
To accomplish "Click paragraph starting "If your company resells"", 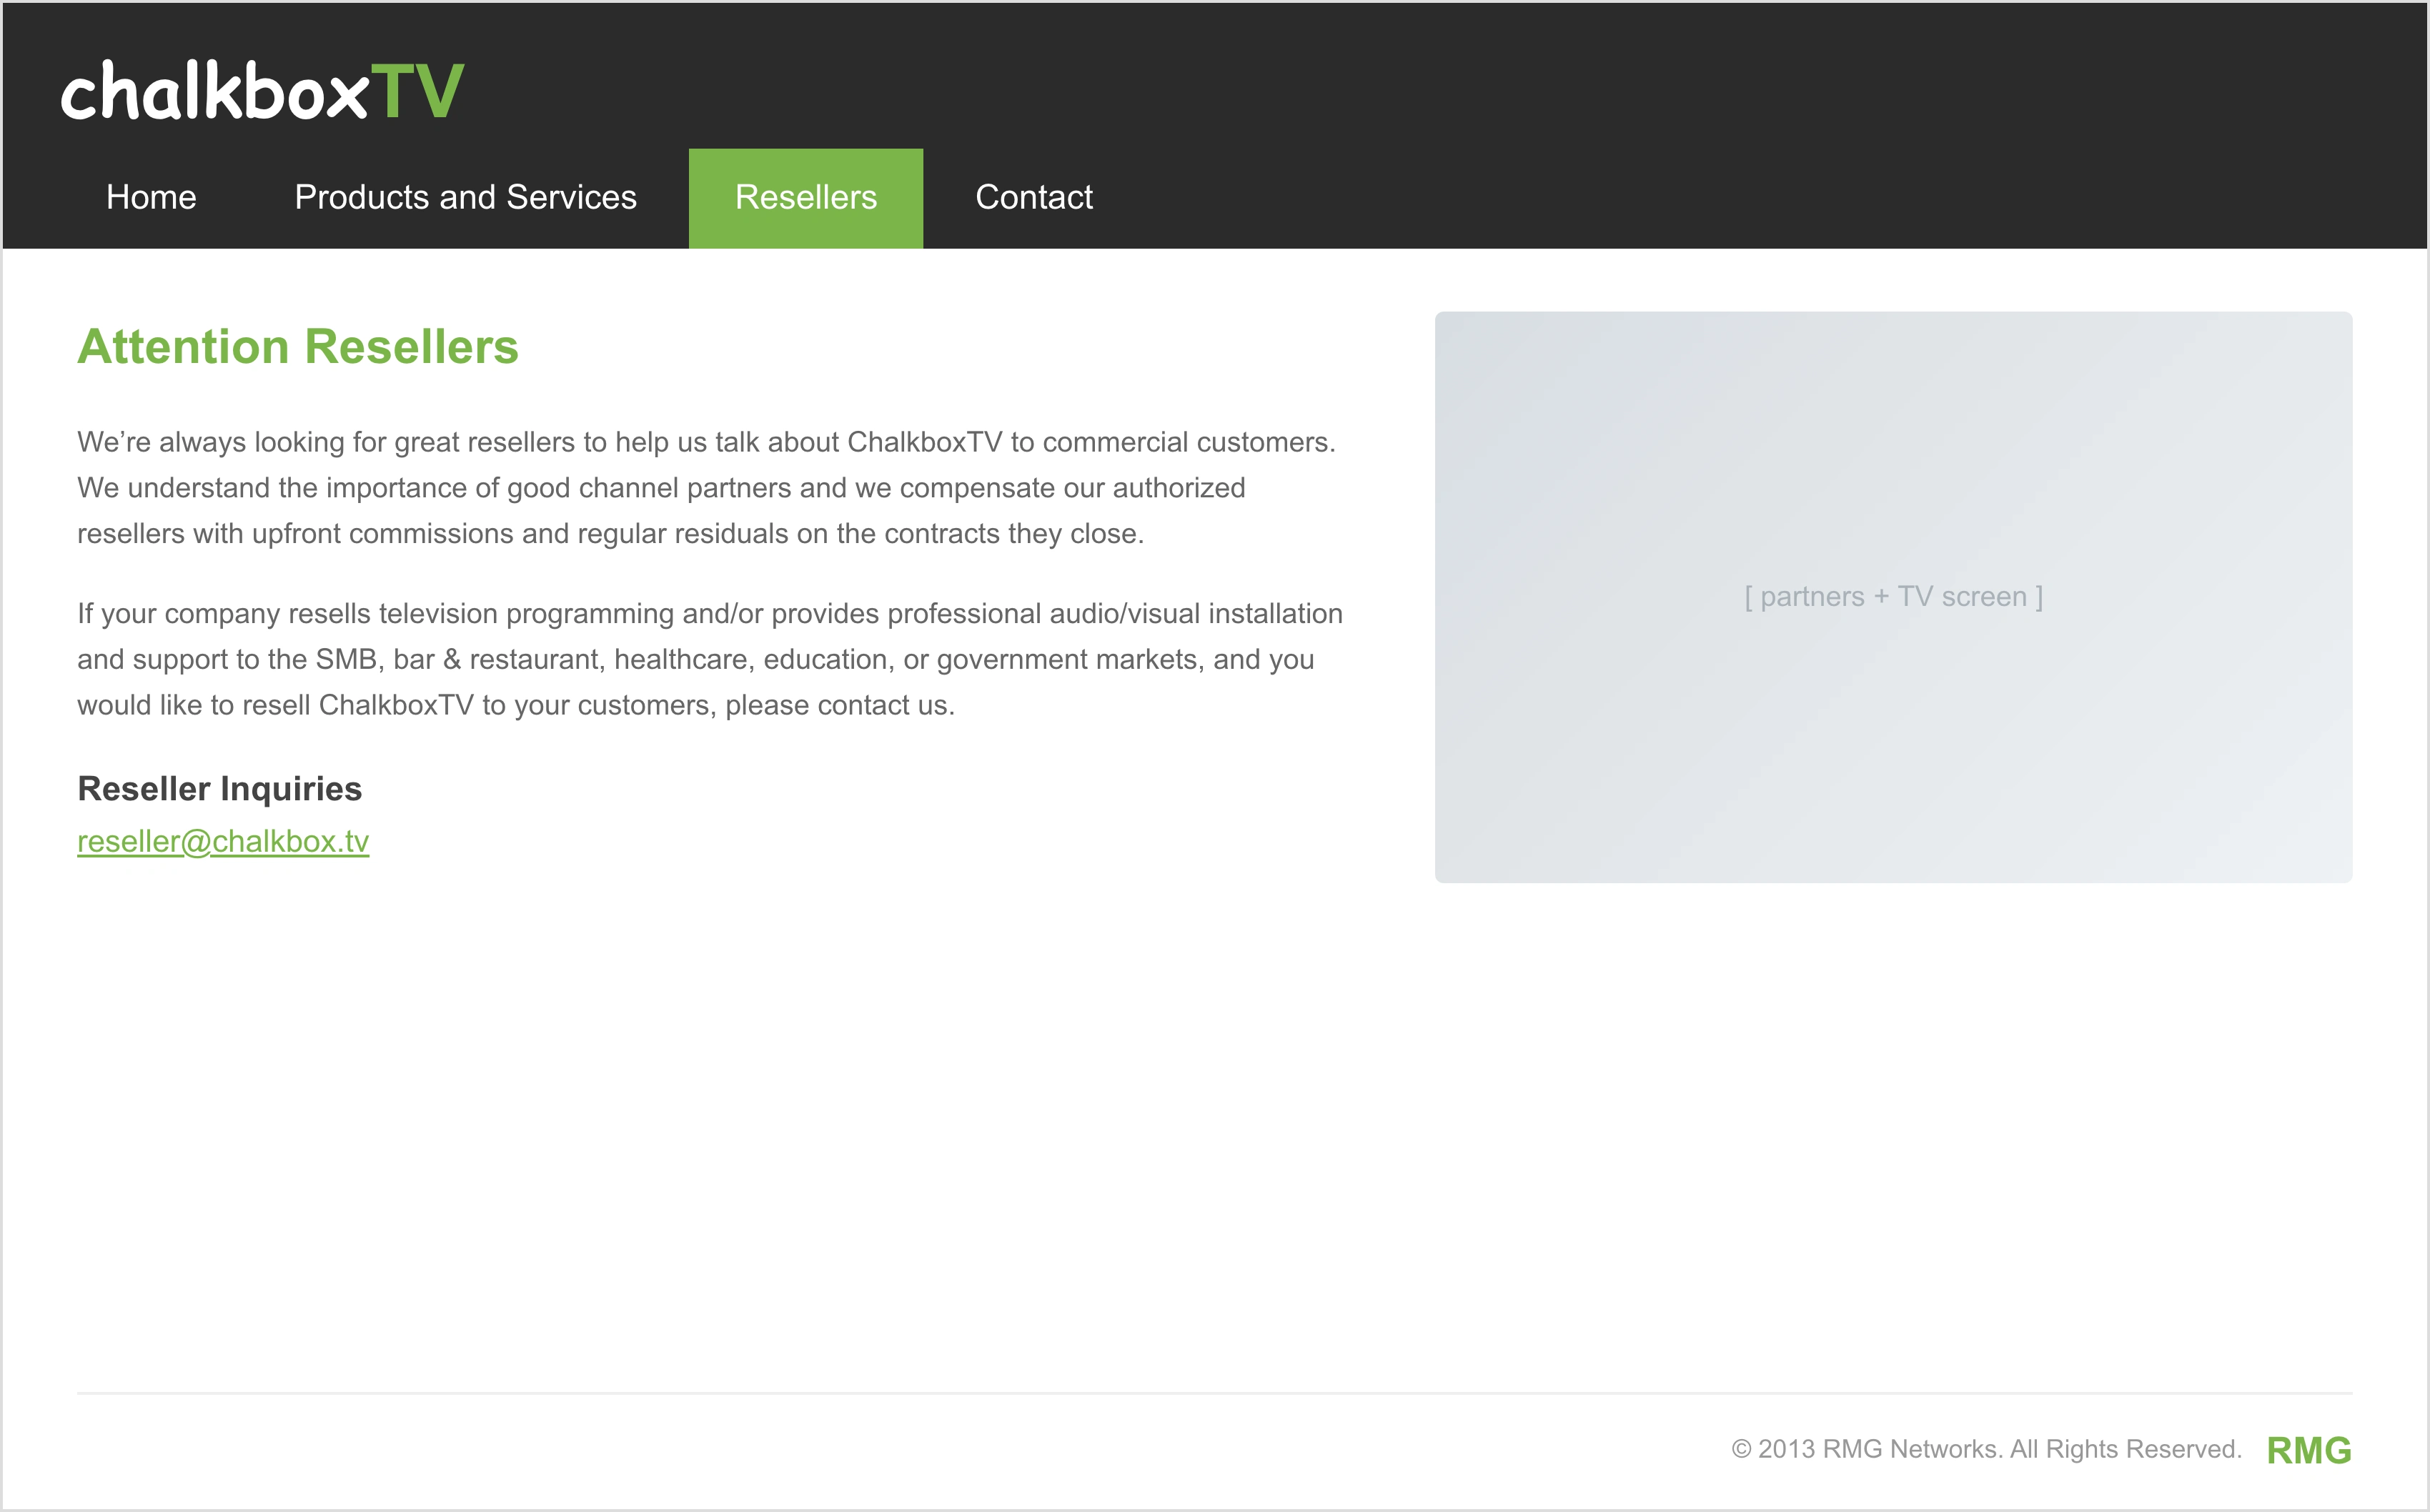I will (x=710, y=659).
